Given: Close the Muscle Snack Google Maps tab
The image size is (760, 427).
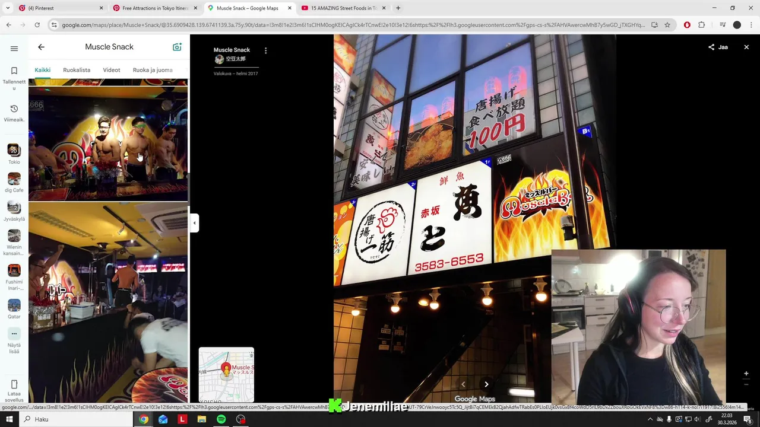Looking at the screenshot, I should pyautogui.click(x=290, y=8).
